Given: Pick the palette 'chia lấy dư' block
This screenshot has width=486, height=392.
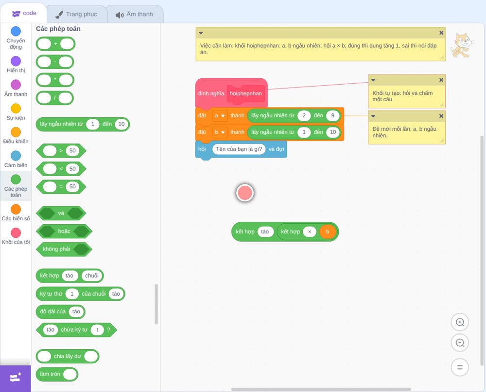Looking at the screenshot, I should 68,356.
